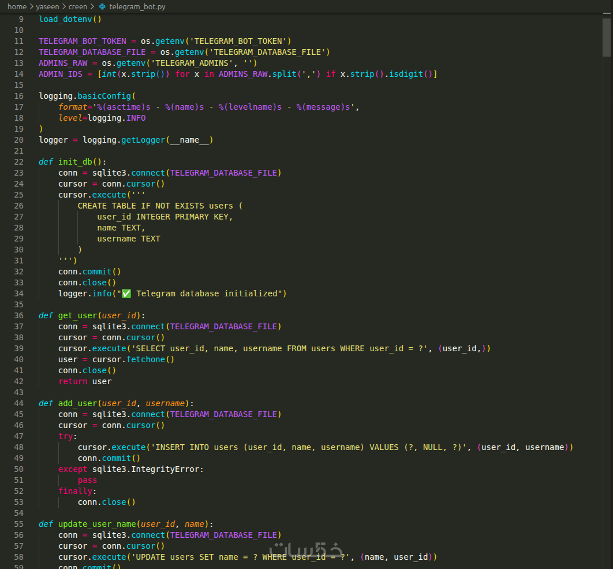Viewport: 613px width, 569px height.
Task: Click the green checkmark emoji in logger.info
Action: [126, 293]
